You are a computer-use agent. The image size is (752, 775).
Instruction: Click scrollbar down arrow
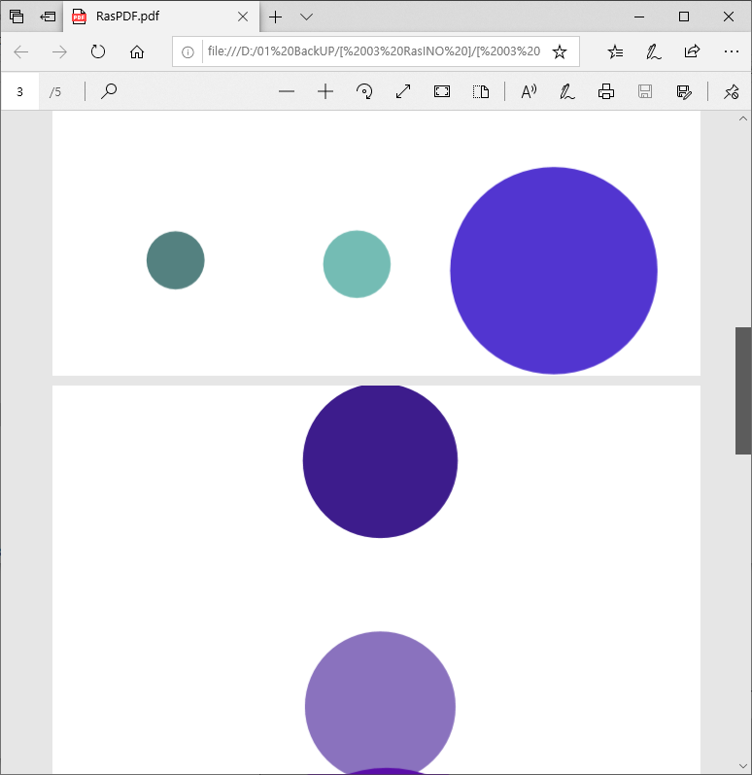(x=743, y=766)
